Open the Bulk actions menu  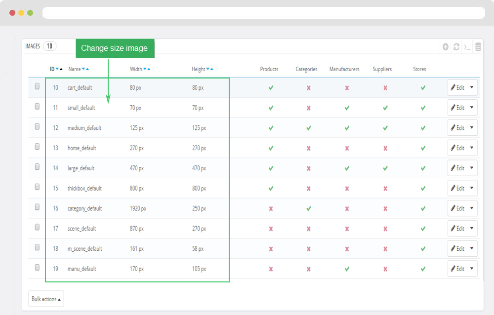pyautogui.click(x=46, y=299)
